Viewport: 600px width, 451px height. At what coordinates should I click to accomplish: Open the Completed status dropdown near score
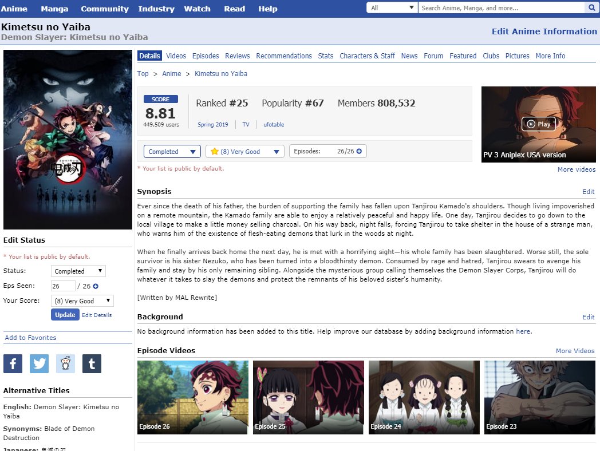[172, 152]
